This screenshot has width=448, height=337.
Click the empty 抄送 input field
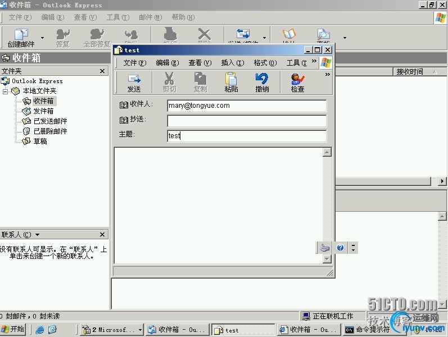(247, 121)
